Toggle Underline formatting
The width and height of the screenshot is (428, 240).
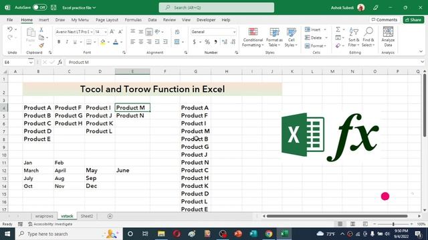pyautogui.click(x=74, y=42)
